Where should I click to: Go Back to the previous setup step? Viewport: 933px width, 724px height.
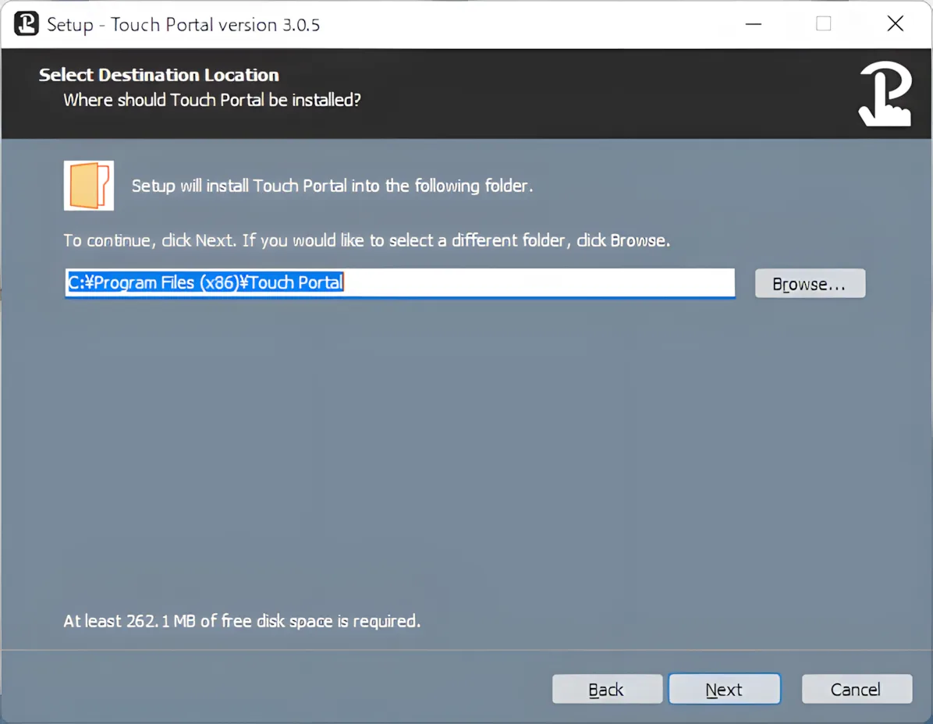point(607,689)
